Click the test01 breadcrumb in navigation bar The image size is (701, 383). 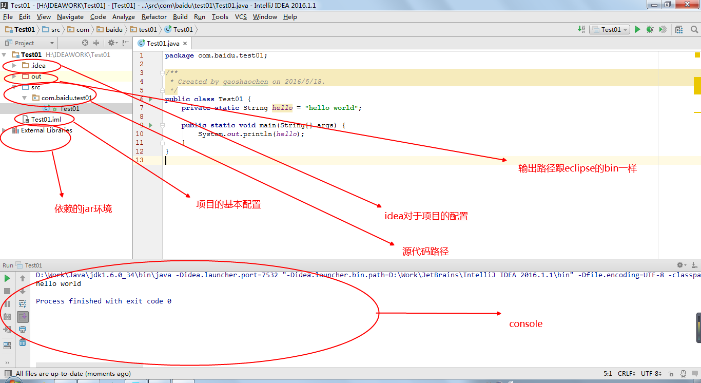(x=144, y=30)
